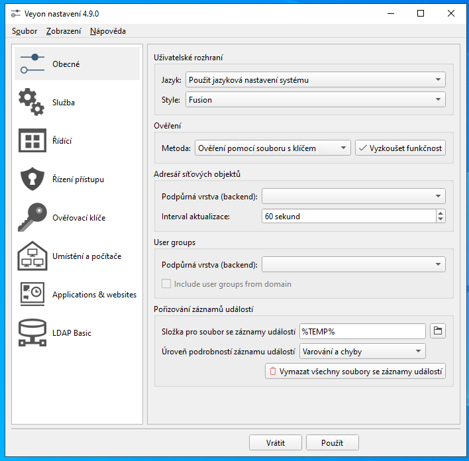The width and height of the screenshot is (469, 461).
Task: Select the Služba gears icon
Action: pyautogui.click(x=32, y=103)
